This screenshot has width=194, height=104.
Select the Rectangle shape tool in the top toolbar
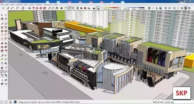(23, 8)
